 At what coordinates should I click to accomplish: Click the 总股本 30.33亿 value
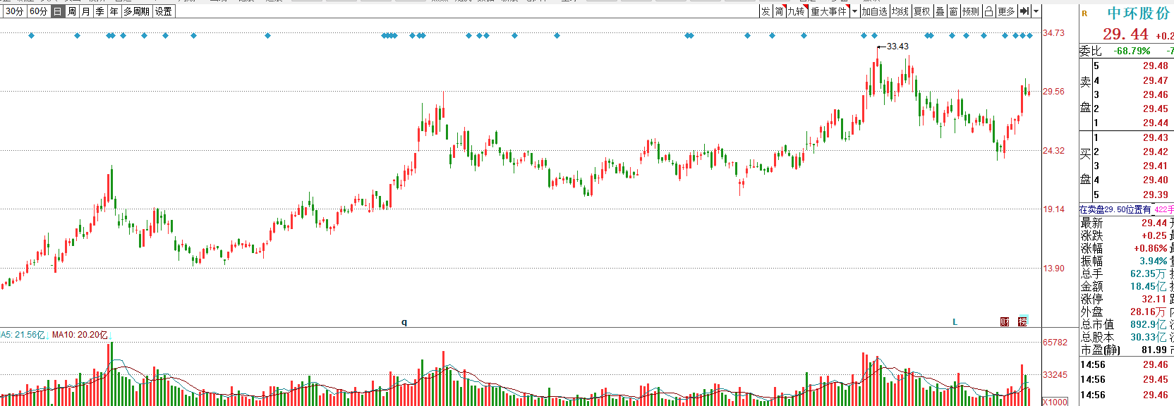[x=1148, y=337]
